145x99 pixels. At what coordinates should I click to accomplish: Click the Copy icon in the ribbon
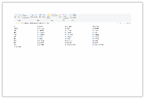coord(15,15)
